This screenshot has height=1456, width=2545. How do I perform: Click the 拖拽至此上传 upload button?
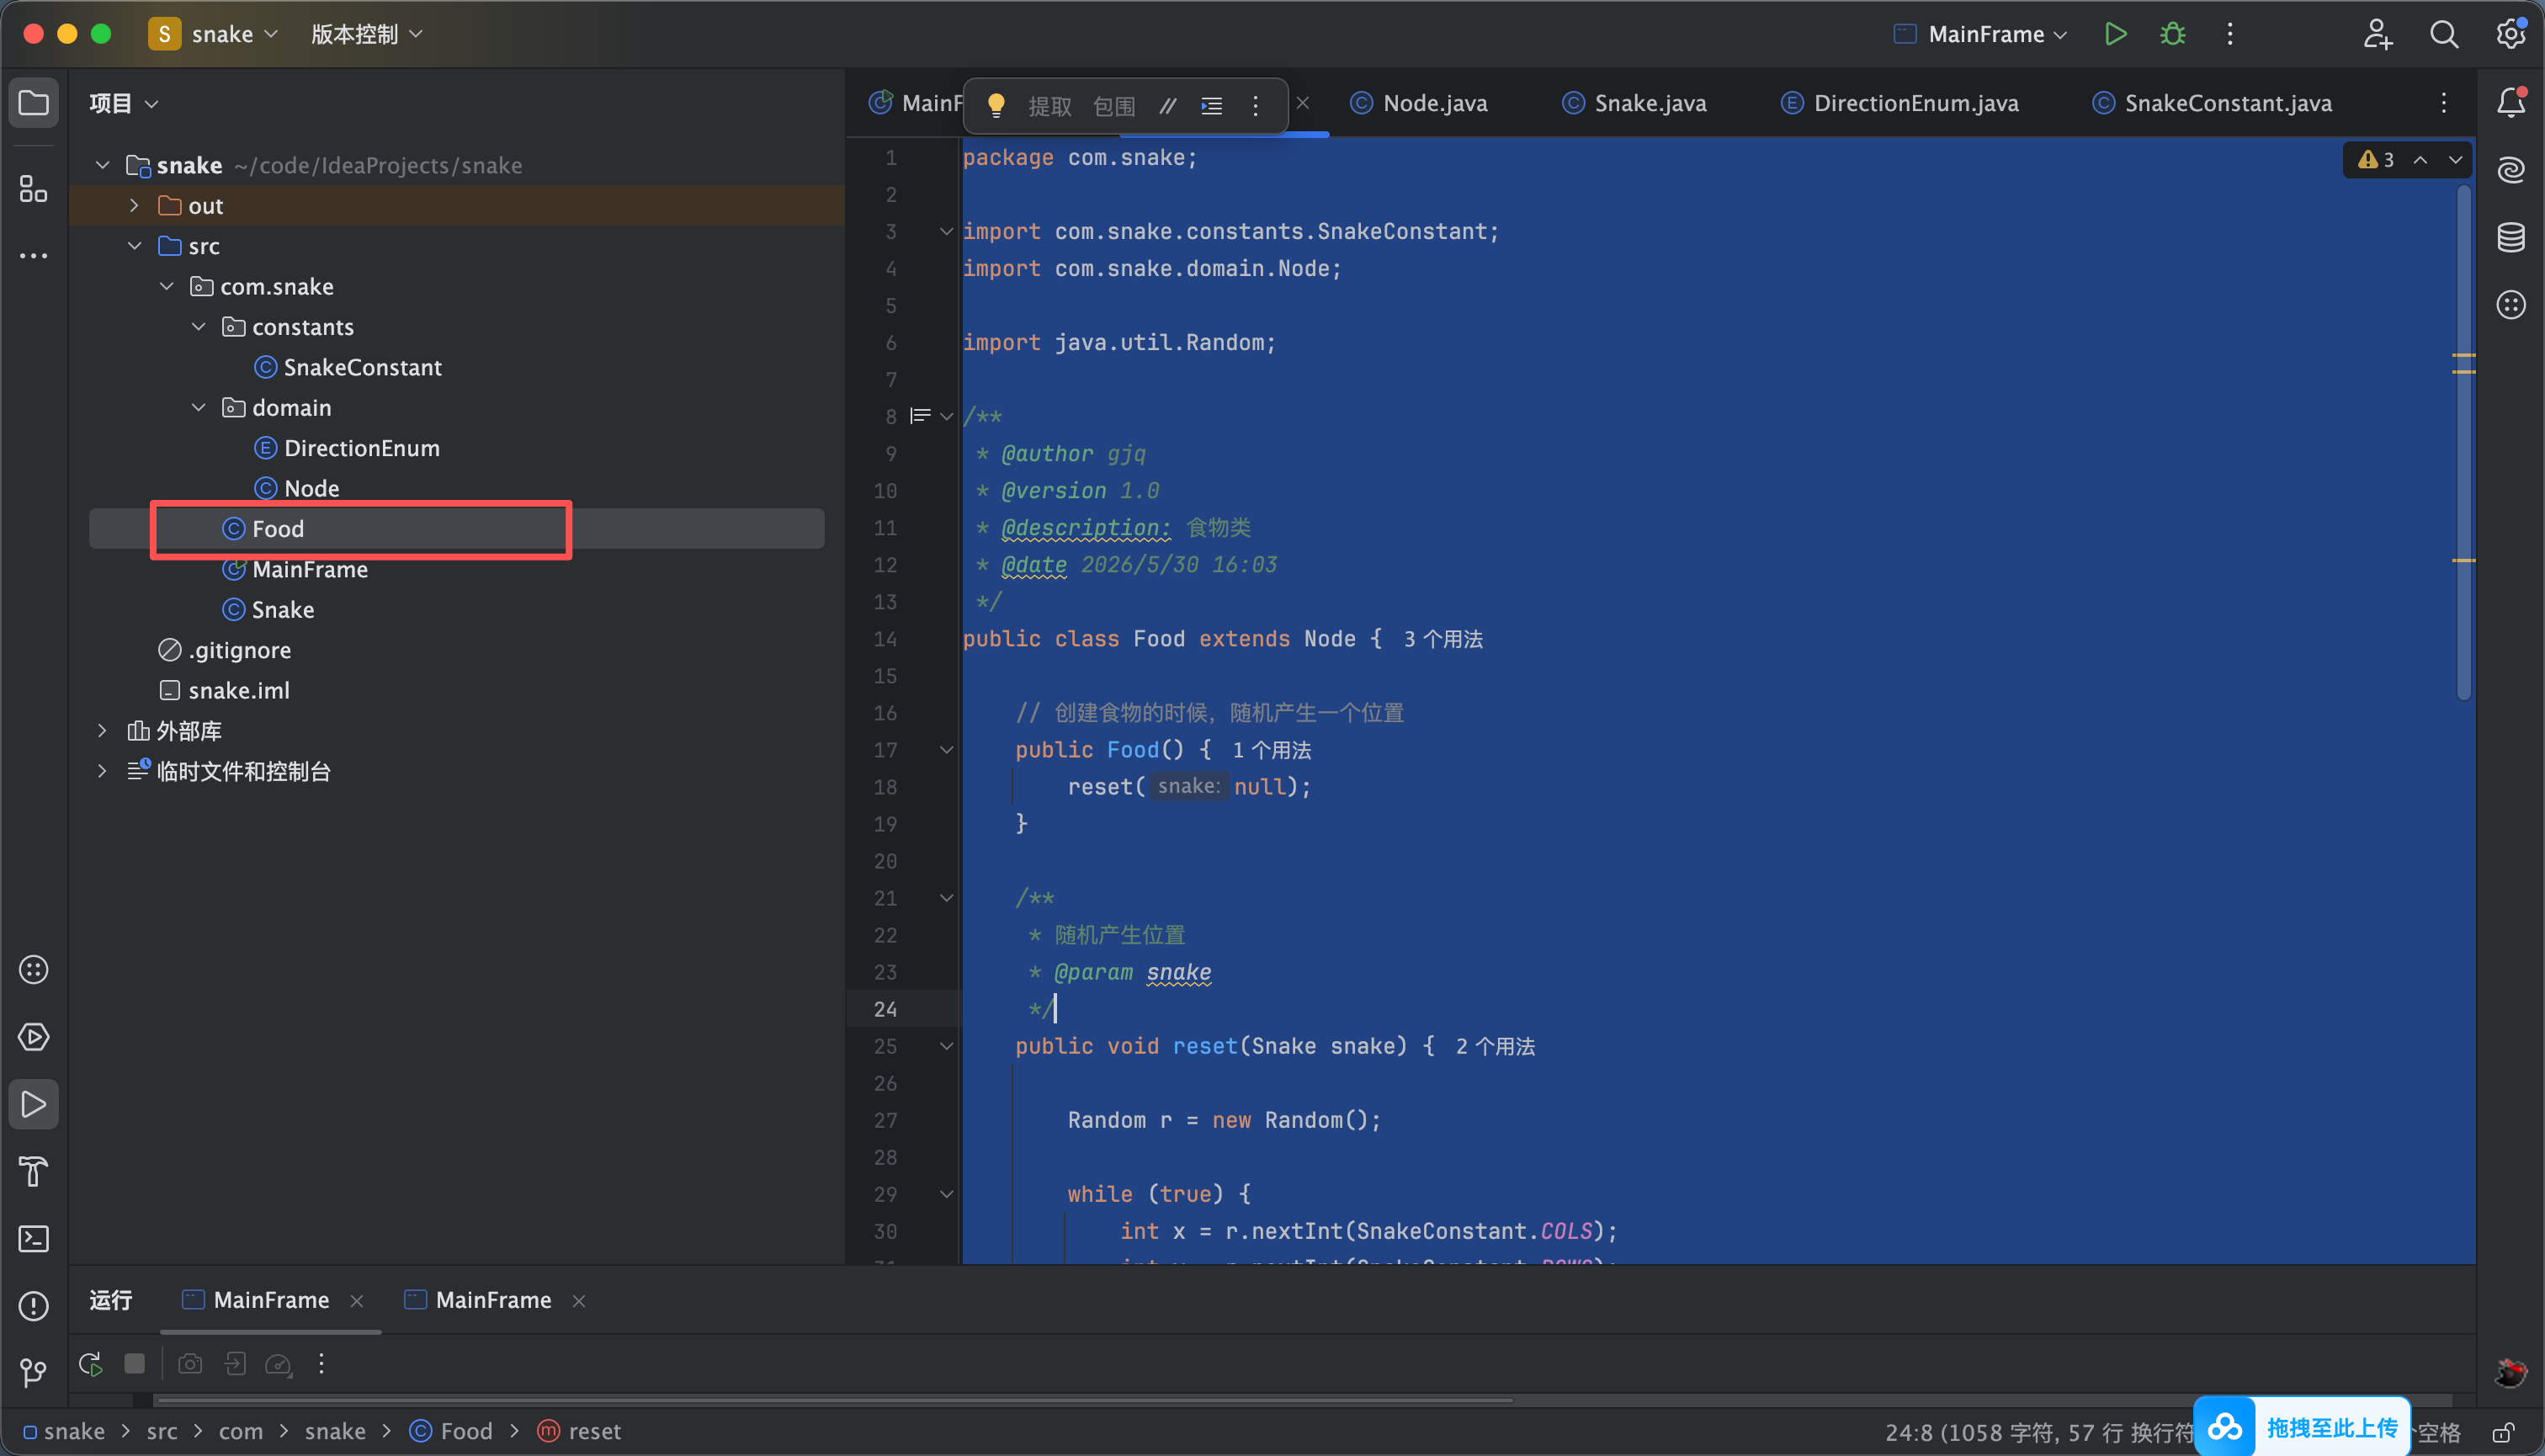(2302, 1428)
